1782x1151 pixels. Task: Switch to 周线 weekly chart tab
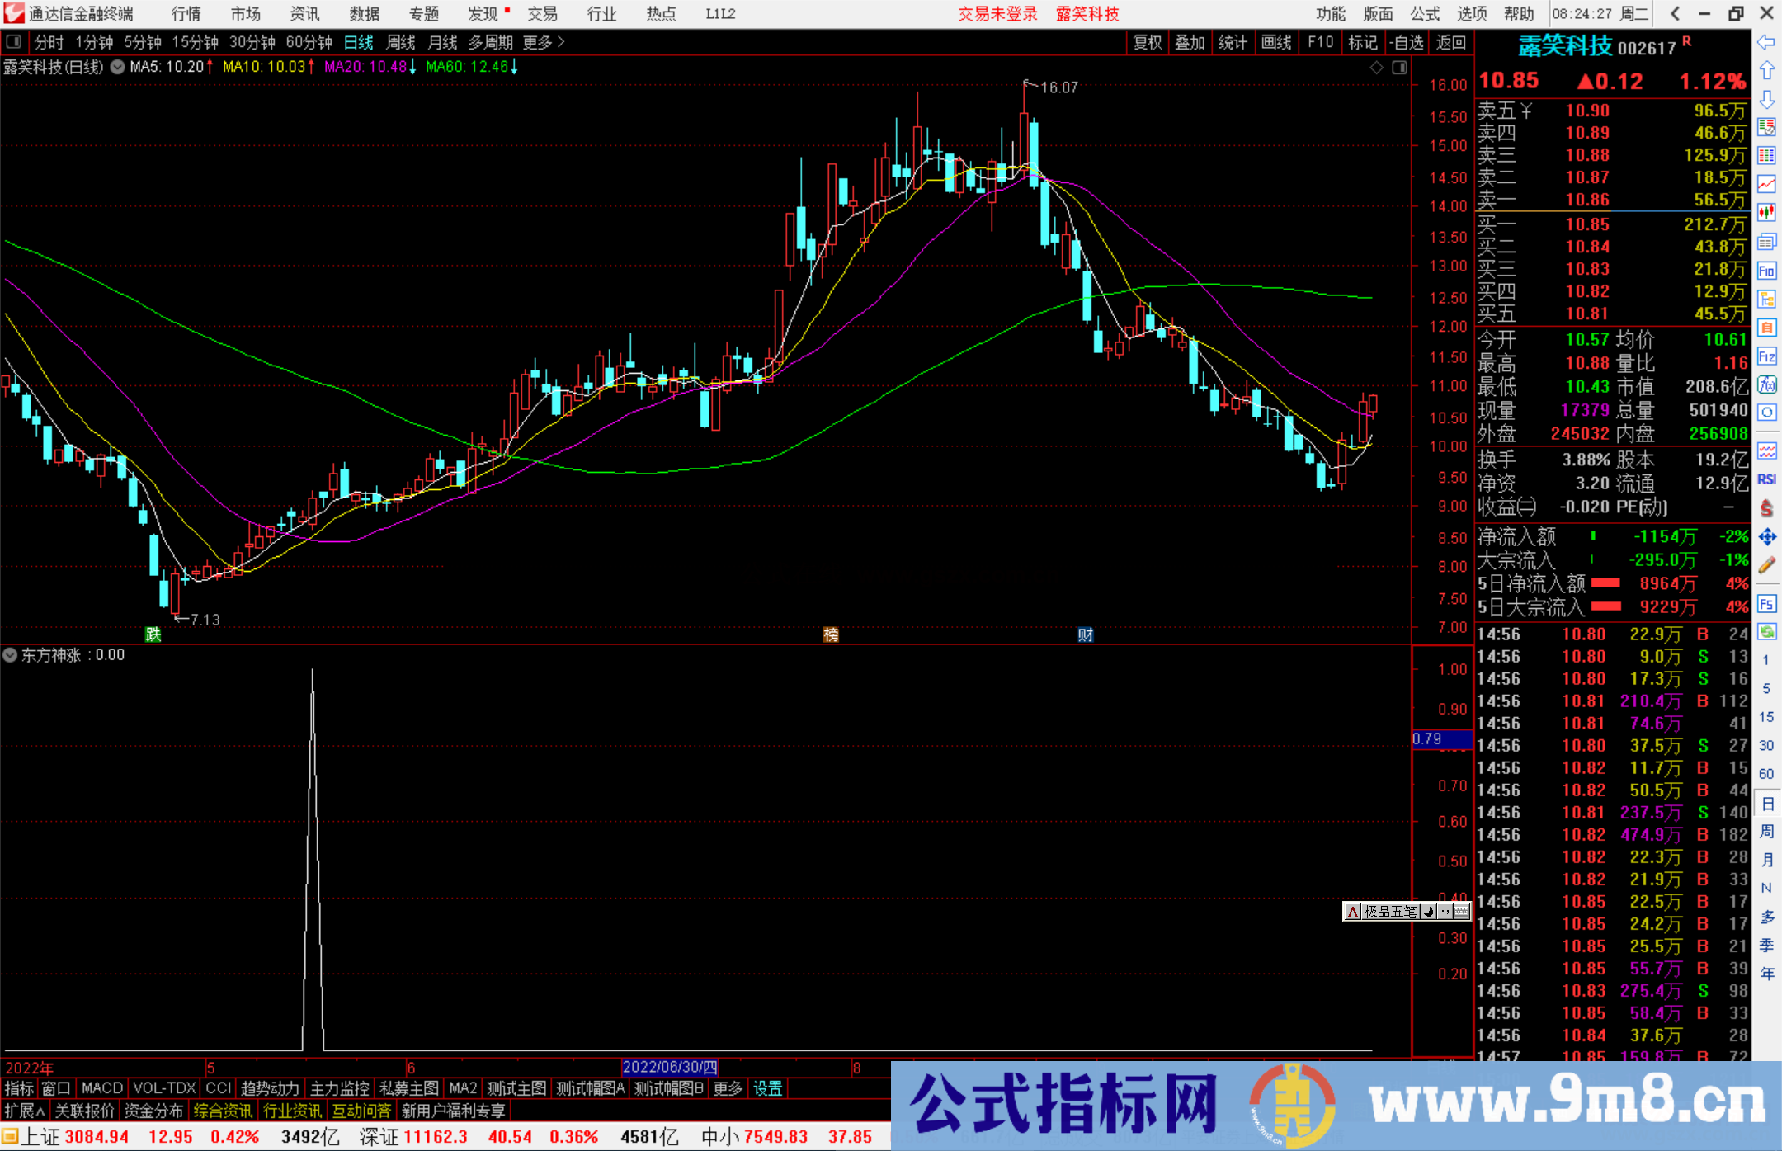tap(401, 42)
